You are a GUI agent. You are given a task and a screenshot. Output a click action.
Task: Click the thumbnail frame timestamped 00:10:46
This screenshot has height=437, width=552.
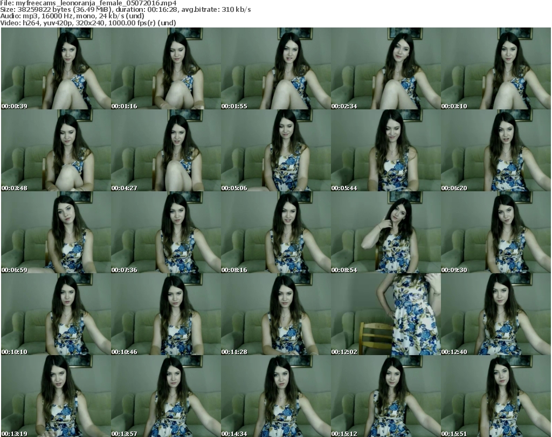166,314
